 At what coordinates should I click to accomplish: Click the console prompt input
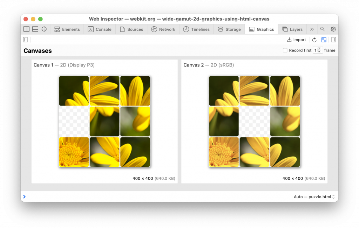tap(158, 197)
